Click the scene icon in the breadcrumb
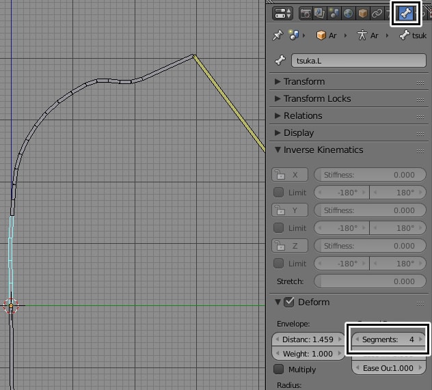Viewport: 432px width, 390px height. 294,36
